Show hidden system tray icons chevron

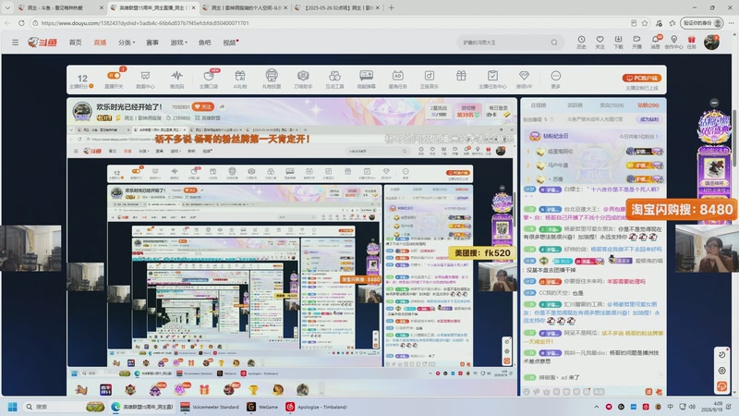coord(596,407)
